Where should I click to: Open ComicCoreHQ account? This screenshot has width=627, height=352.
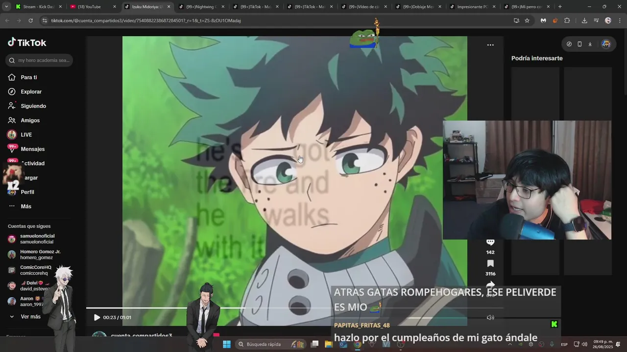pyautogui.click(x=35, y=270)
